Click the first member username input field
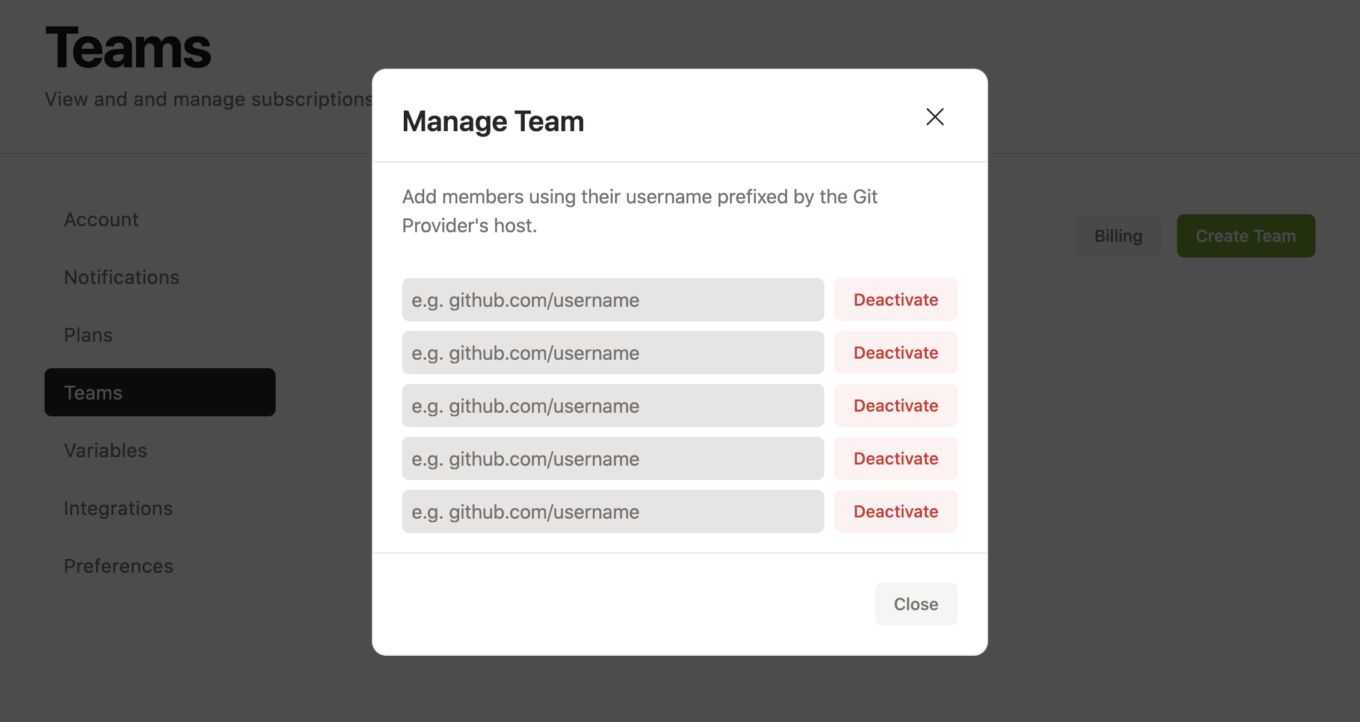 click(613, 300)
